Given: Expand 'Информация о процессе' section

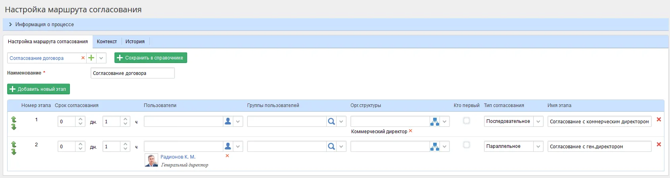Looking at the screenshot, I should coord(10,25).
